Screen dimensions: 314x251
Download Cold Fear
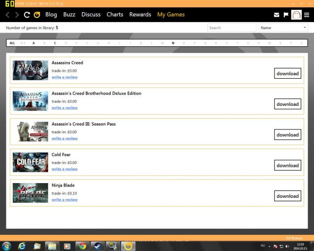point(287,165)
